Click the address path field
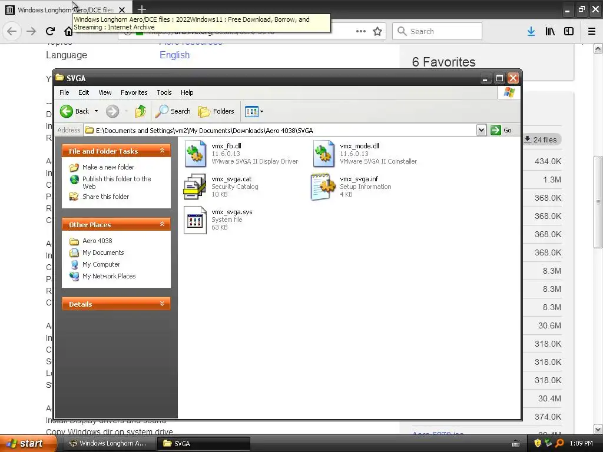The width and height of the screenshot is (603, 452). [x=280, y=130]
